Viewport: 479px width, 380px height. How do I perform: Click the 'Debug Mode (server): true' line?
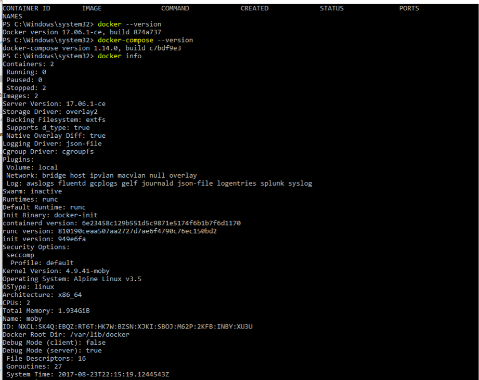[x=52, y=350]
